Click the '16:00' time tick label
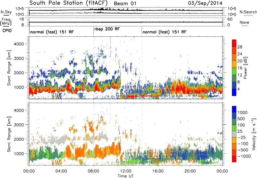This screenshot has height=178, width=257. point(158,171)
